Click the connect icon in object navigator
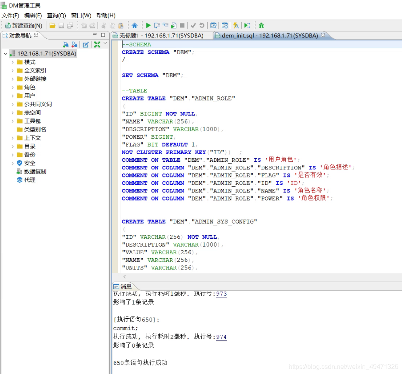 click(x=66, y=45)
